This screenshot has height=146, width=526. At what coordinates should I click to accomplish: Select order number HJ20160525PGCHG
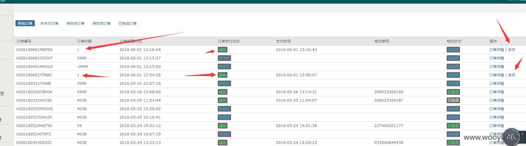(x=35, y=109)
